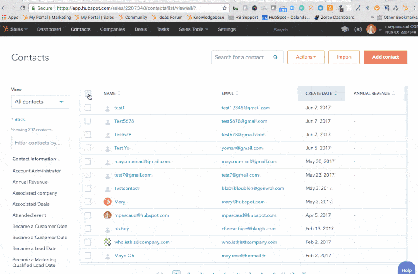
Task: Click the Add contact button
Action: [385, 57]
